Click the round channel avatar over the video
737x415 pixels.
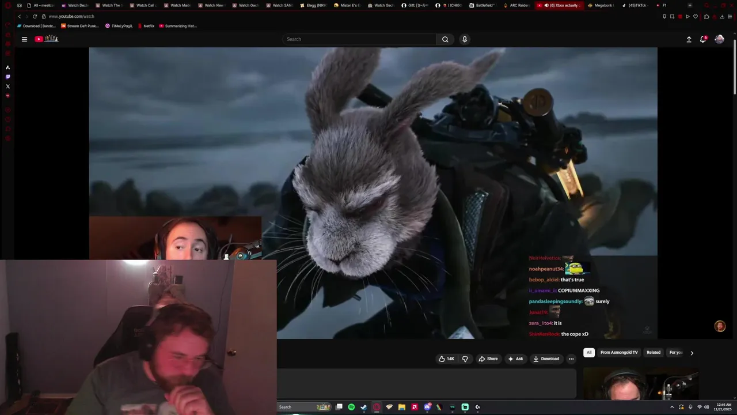(x=720, y=326)
